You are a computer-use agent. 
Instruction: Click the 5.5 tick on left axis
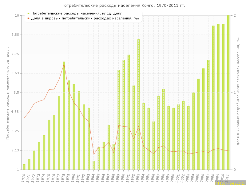coord(16,92)
